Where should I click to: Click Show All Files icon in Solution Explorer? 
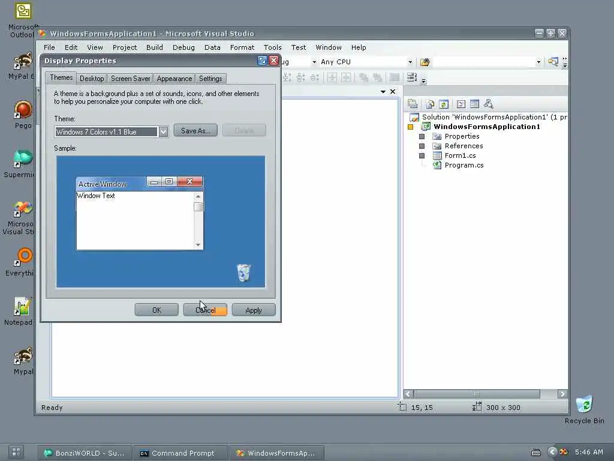pyautogui.click(x=430, y=104)
